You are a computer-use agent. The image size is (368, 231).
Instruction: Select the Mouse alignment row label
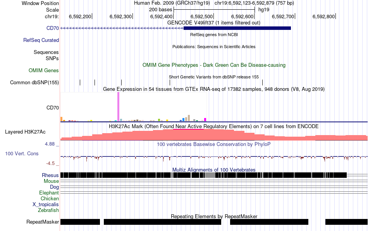coord(51,181)
